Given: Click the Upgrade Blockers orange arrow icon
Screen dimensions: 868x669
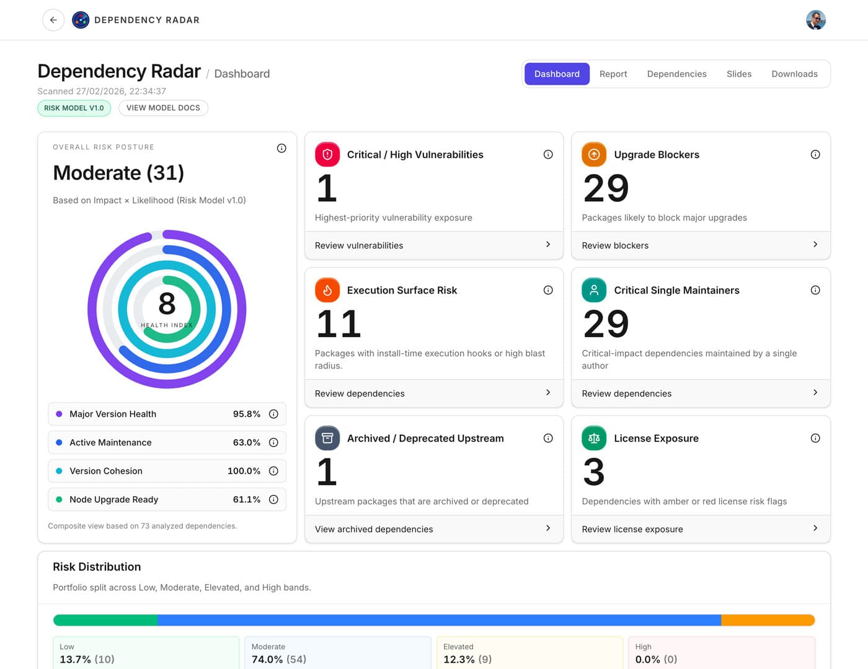Looking at the screenshot, I should click(594, 154).
